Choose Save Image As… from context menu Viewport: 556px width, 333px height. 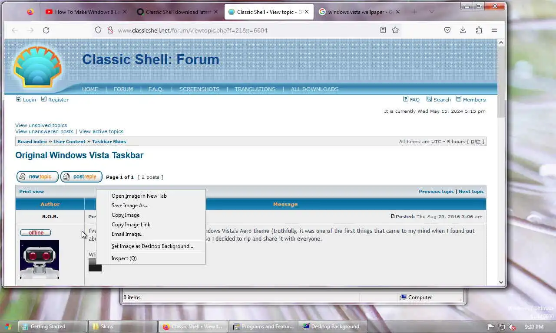pos(151,206)
